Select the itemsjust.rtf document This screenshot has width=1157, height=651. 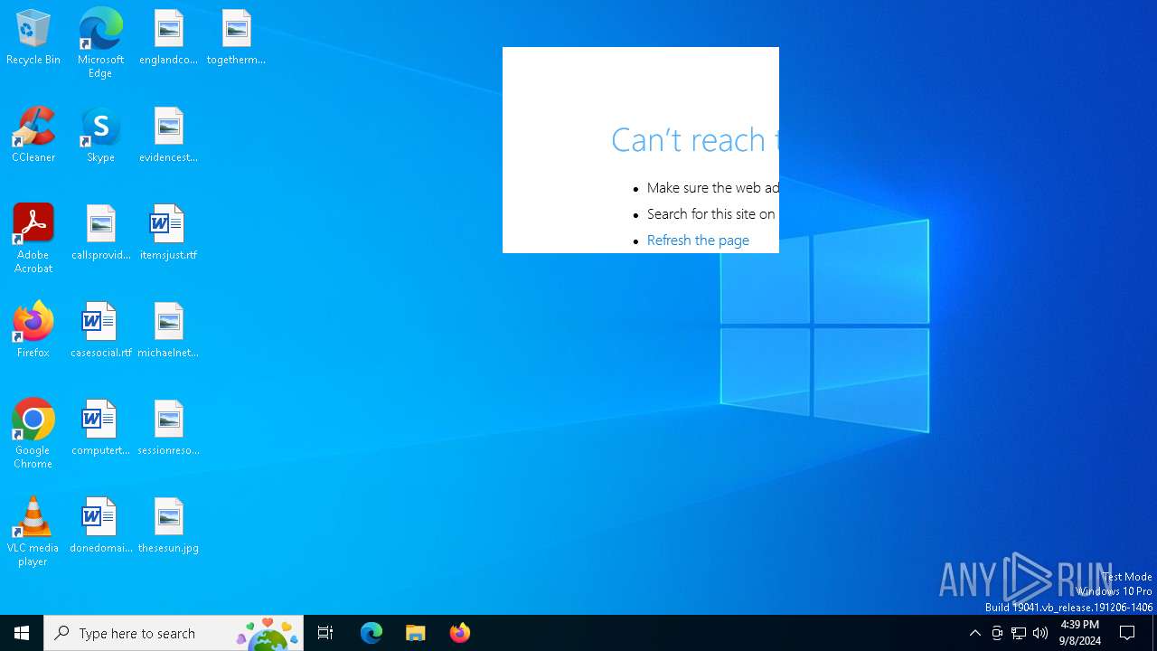[x=168, y=233]
